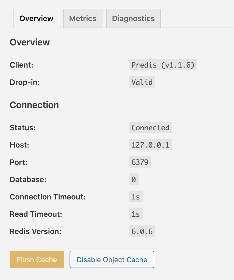234x280 pixels.
Task: Switch to the Metrics tab
Action: point(83,18)
